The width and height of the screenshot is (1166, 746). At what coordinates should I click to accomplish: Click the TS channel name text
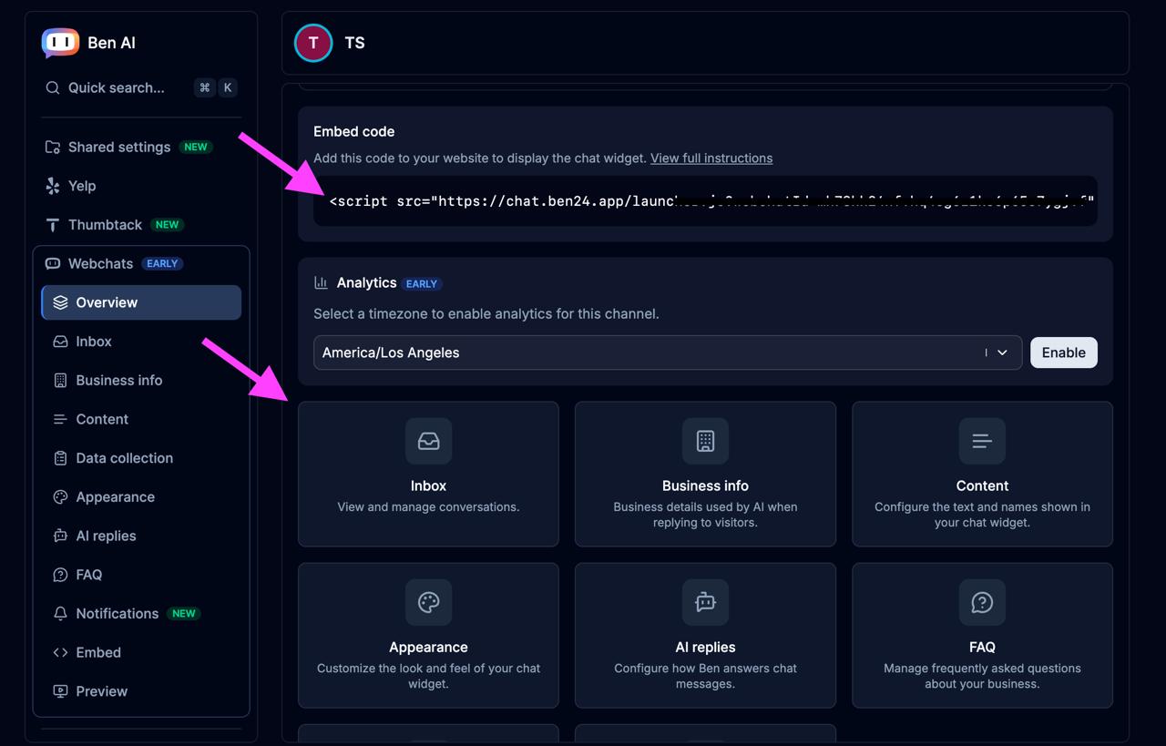[355, 43]
